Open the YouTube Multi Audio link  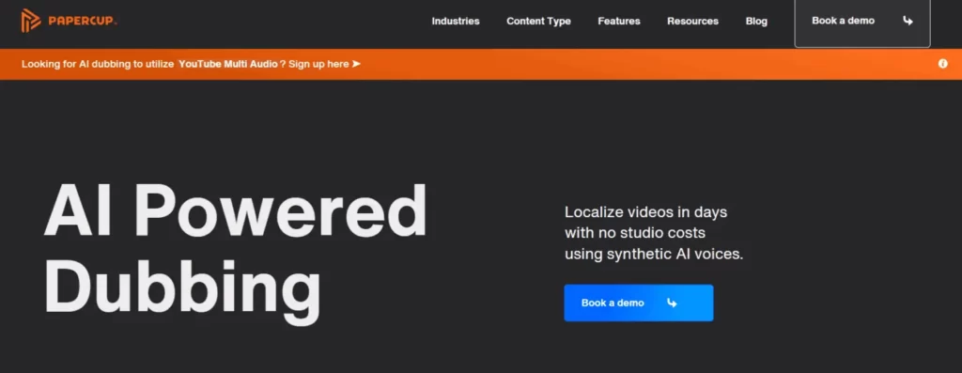tap(228, 64)
